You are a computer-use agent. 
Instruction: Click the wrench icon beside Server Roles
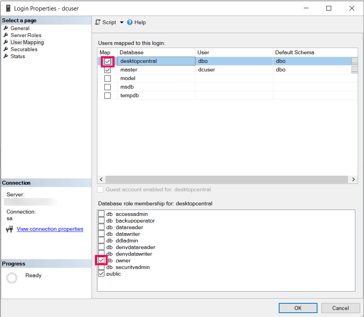[x=6, y=35]
